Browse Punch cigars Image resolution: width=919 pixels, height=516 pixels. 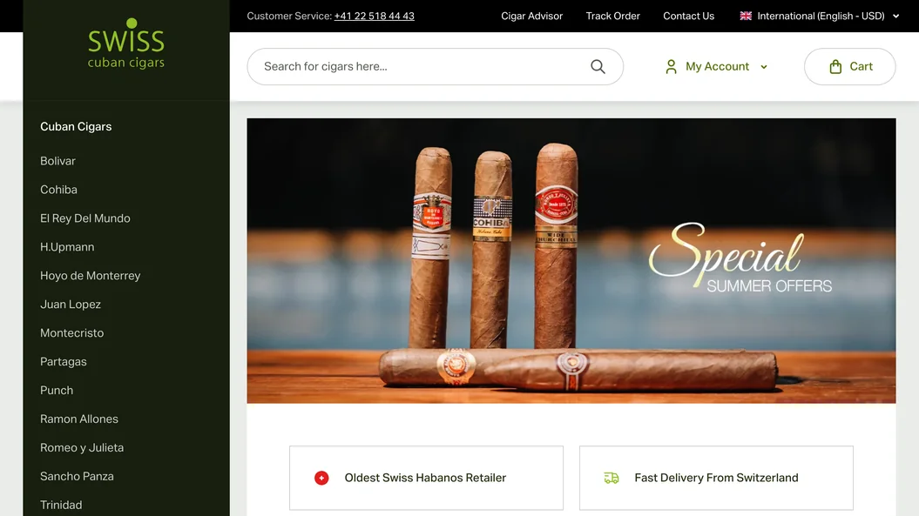(57, 391)
